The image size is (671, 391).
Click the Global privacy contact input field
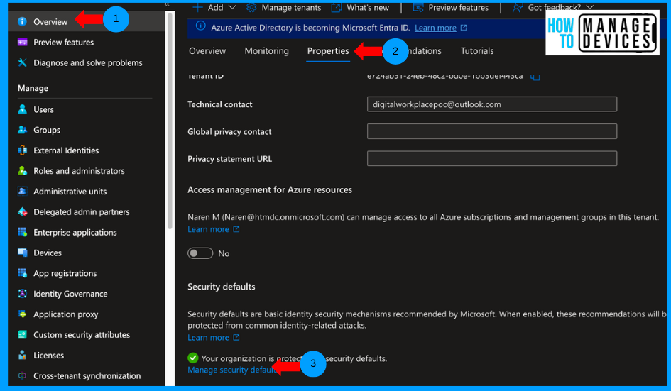(491, 131)
